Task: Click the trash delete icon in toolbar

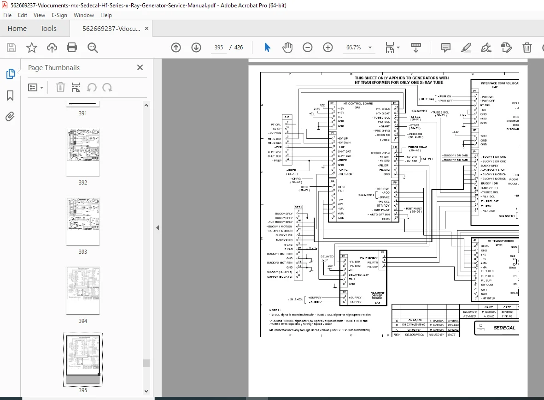Action: pyautogui.click(x=527, y=48)
